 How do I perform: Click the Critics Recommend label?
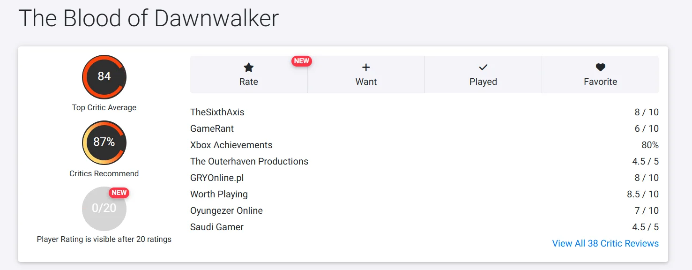click(x=104, y=173)
